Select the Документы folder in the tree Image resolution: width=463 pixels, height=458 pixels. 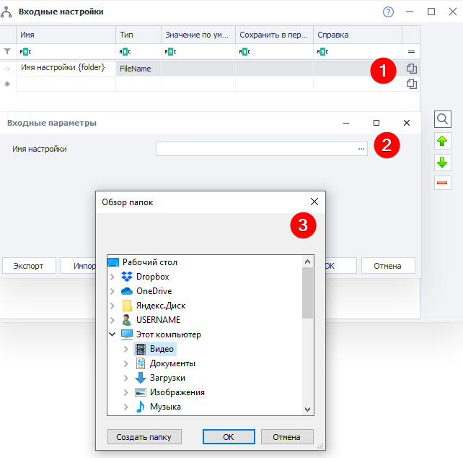pos(172,363)
